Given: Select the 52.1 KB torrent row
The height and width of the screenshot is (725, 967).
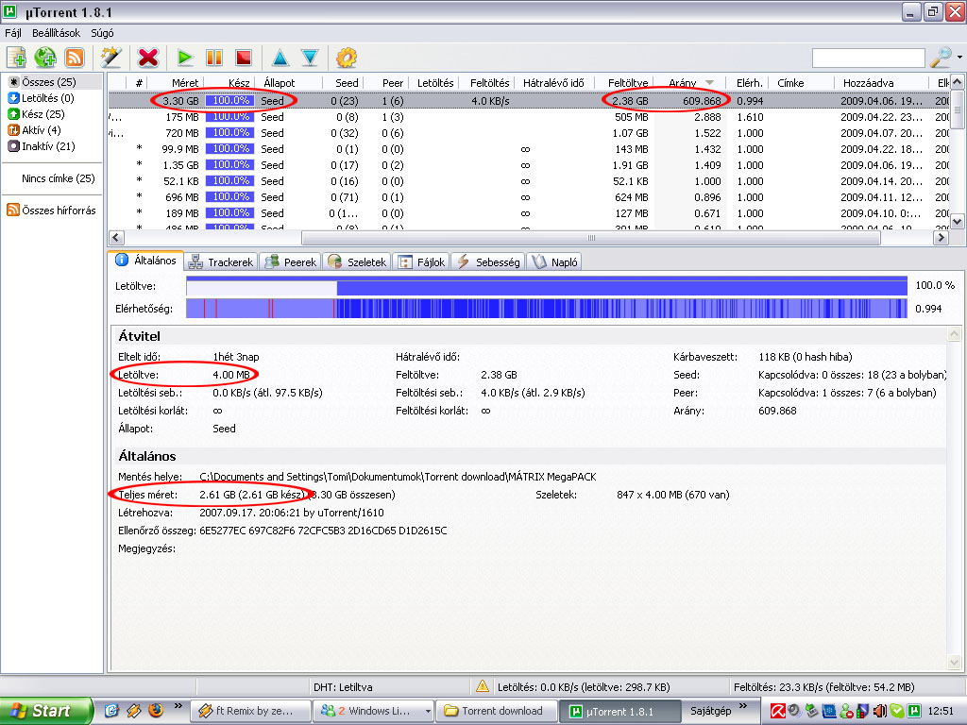Looking at the screenshot, I should point(529,181).
